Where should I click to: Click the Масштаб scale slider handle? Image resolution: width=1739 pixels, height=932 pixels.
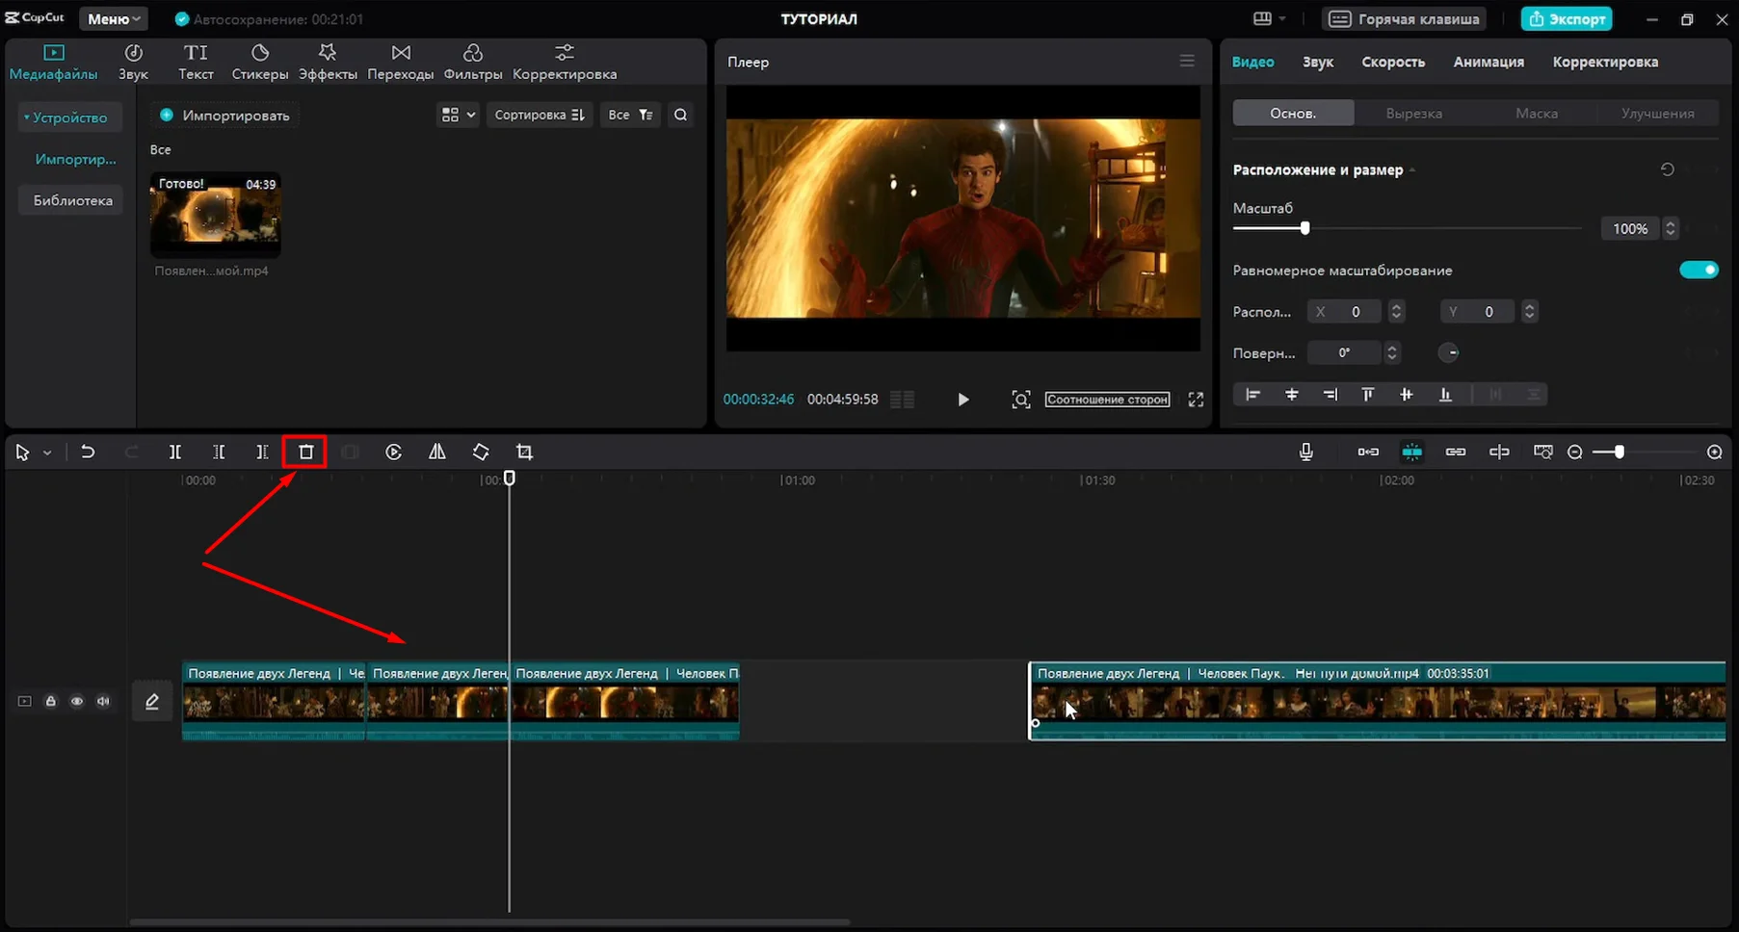click(1304, 229)
